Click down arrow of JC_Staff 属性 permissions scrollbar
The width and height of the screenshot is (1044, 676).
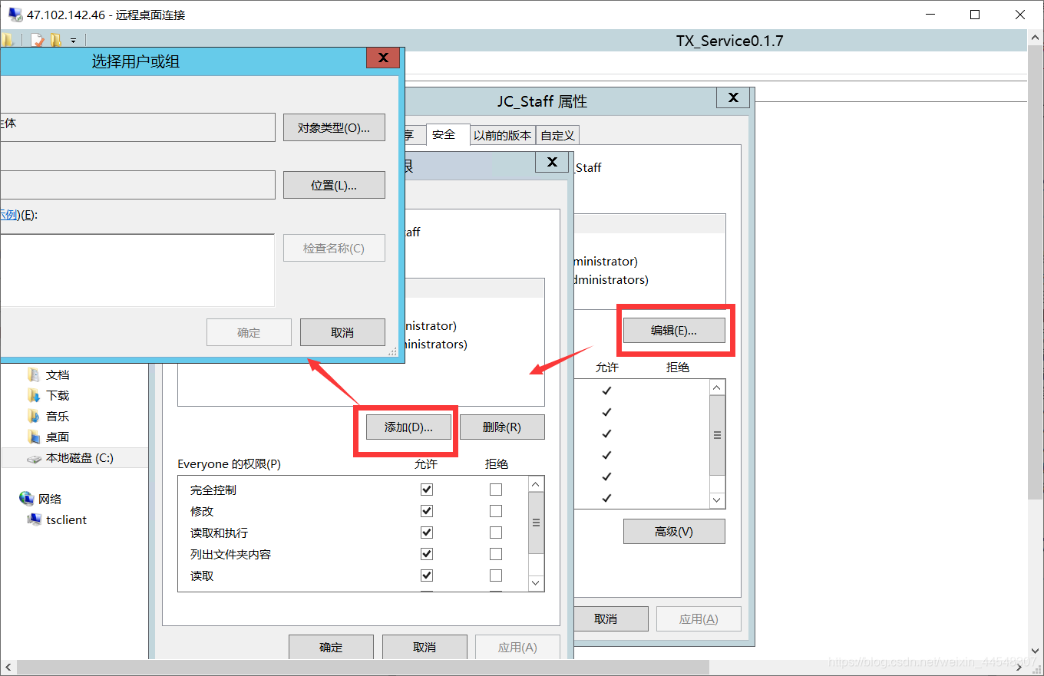click(x=718, y=500)
